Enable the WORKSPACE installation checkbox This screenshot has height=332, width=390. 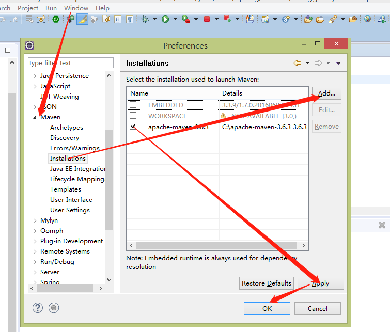coord(133,115)
